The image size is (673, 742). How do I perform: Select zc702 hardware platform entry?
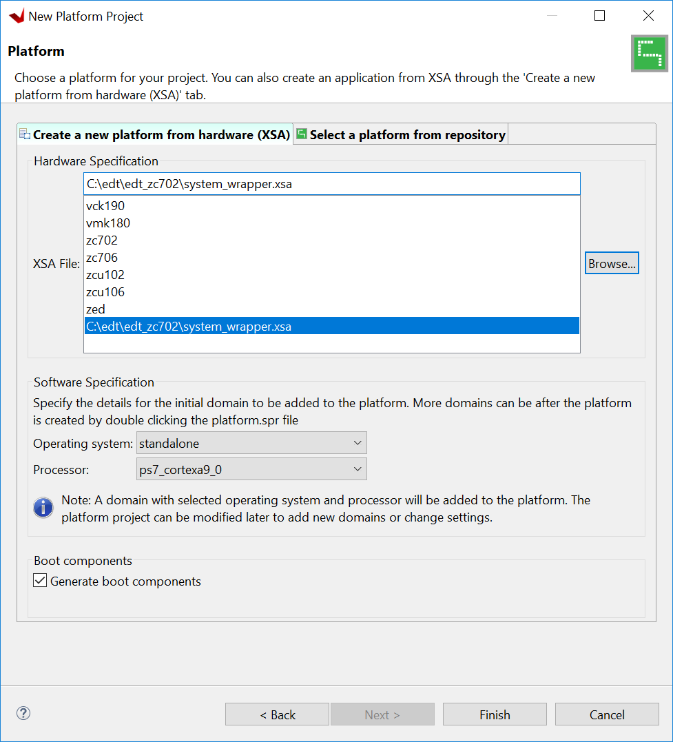(x=102, y=240)
